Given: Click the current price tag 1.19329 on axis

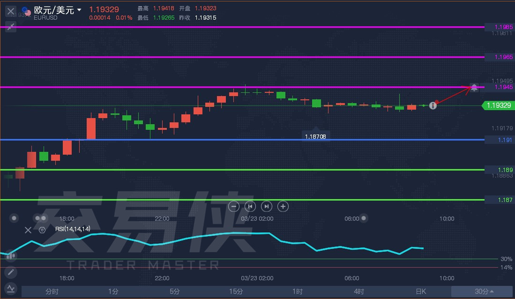Looking at the screenshot, I should pos(498,105).
